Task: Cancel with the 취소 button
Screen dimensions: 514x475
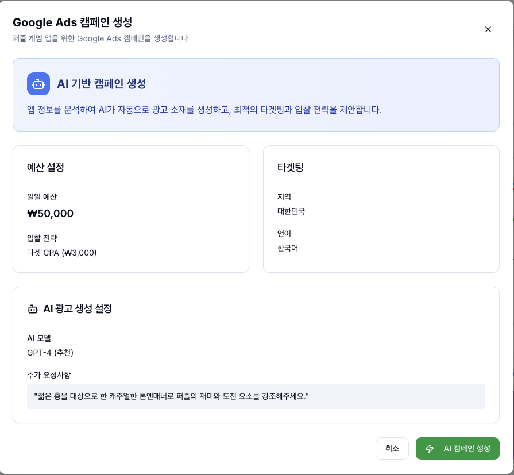Action: tap(392, 449)
